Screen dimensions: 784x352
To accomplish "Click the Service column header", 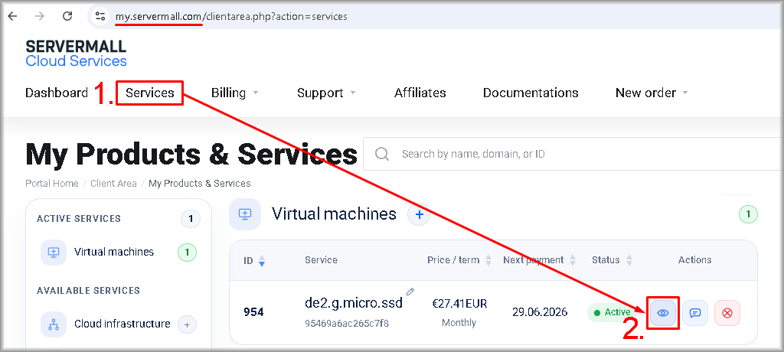I will point(321,260).
